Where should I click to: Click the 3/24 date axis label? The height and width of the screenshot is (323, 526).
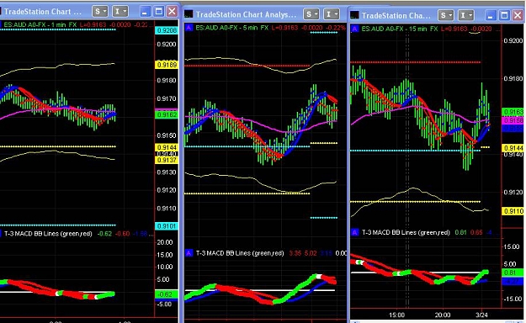coord(481,315)
